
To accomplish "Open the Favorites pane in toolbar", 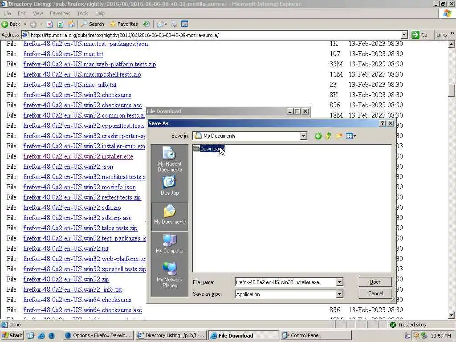I will pos(124,24).
